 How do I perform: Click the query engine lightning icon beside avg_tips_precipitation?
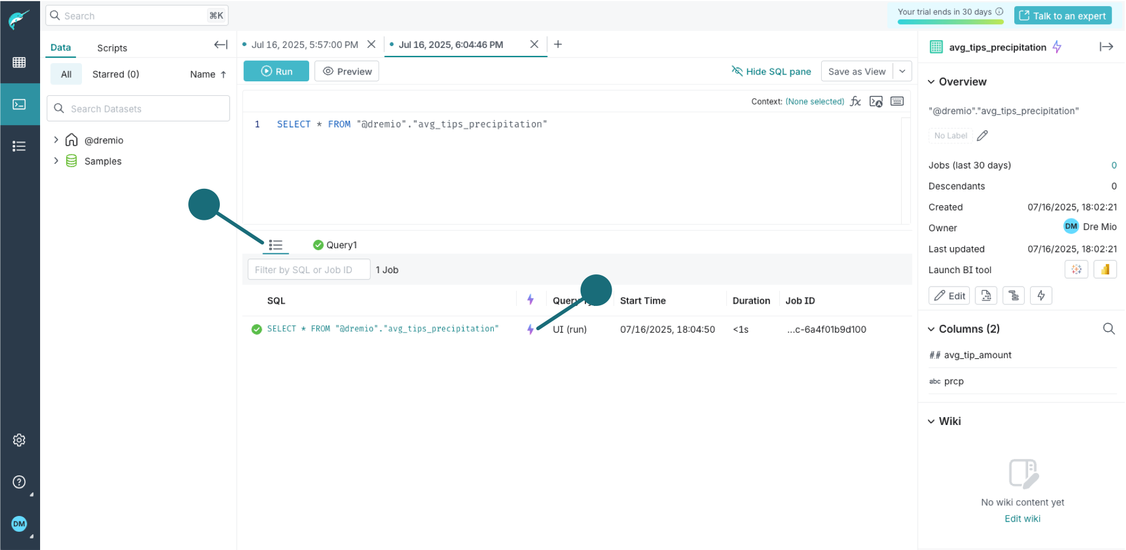click(x=1057, y=47)
